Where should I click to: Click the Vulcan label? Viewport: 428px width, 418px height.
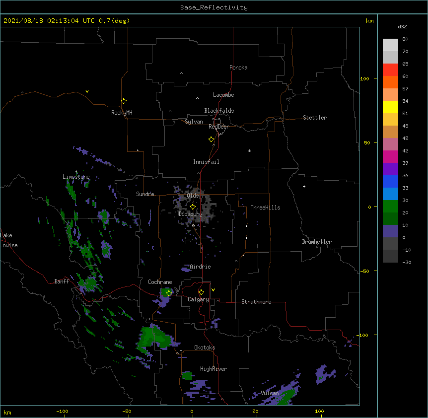pos(270,393)
